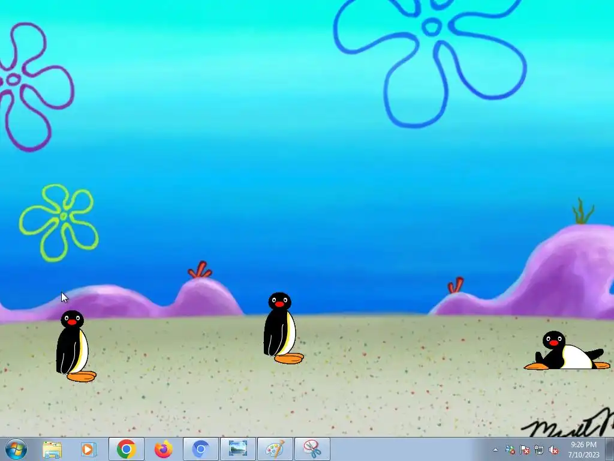Viewport: 614px width, 461px height.
Task: Switch to the Snipping Tool taskbar button
Action: 312,449
